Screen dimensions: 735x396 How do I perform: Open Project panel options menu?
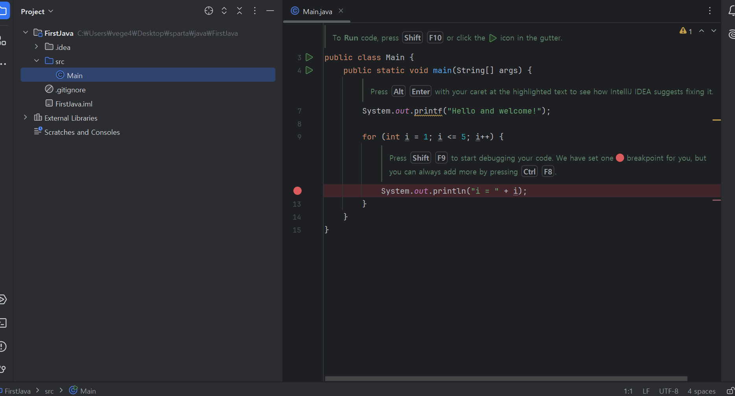click(x=255, y=11)
